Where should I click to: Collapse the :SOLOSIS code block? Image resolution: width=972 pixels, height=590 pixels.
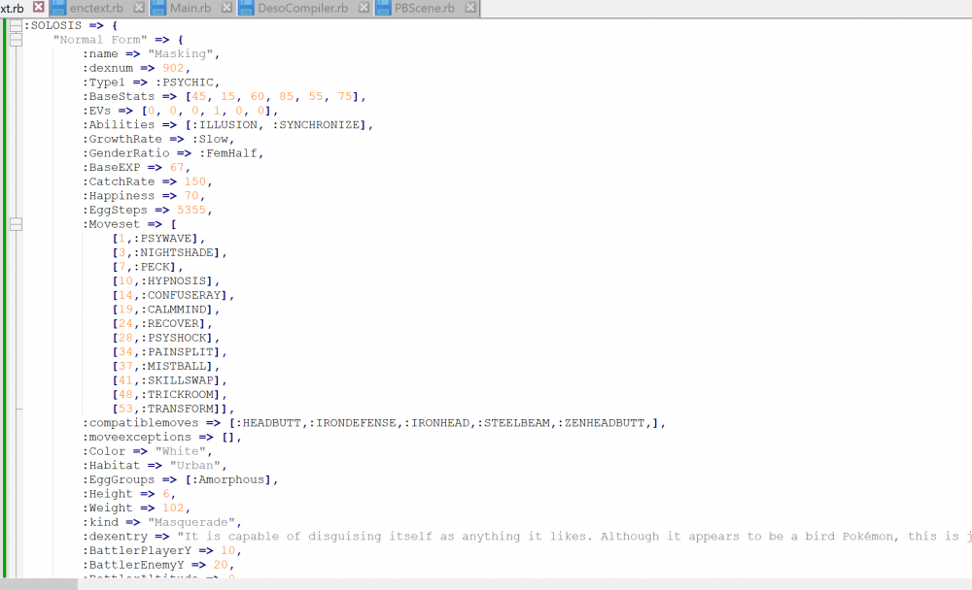coord(17,25)
